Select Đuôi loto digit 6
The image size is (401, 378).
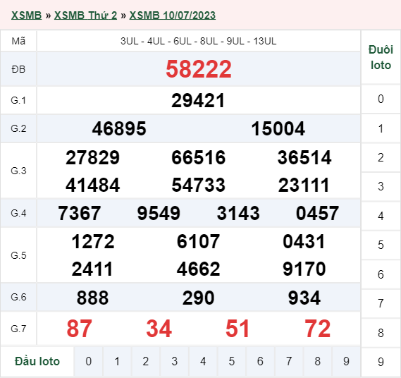381,274
